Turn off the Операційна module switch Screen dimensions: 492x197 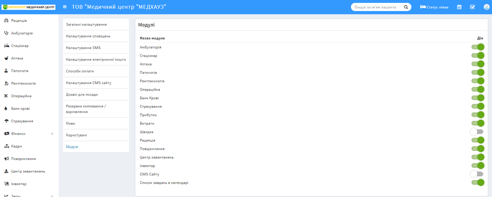pyautogui.click(x=478, y=89)
